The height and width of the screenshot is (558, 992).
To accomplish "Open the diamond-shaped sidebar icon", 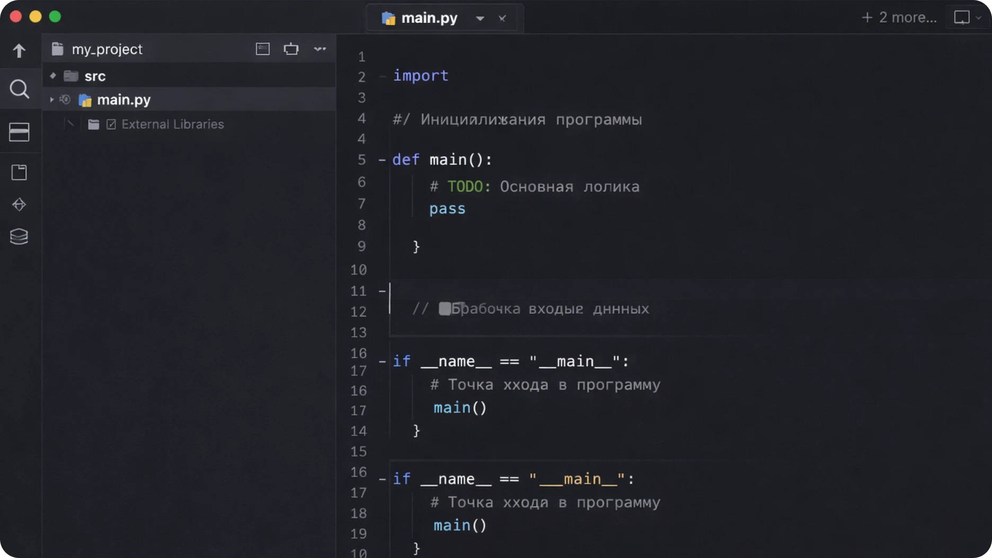I will coord(19,205).
